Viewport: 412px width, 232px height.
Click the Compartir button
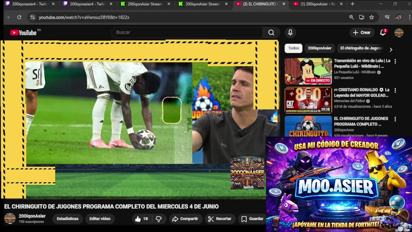pos(185,219)
